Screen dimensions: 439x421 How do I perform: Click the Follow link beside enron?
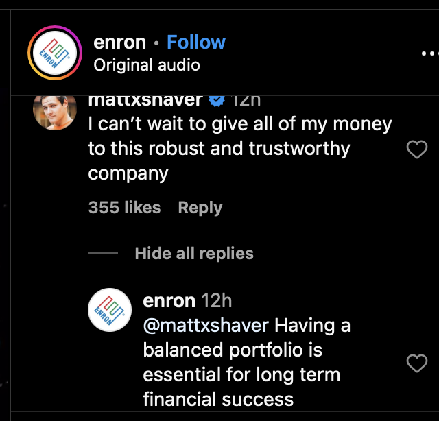[196, 43]
